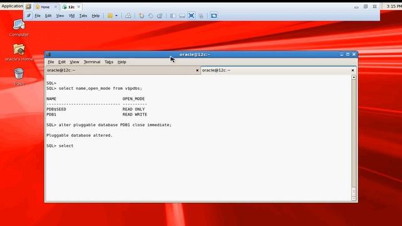Open the Terminal menu
Viewport: 402px width, 226px height.
(92, 62)
